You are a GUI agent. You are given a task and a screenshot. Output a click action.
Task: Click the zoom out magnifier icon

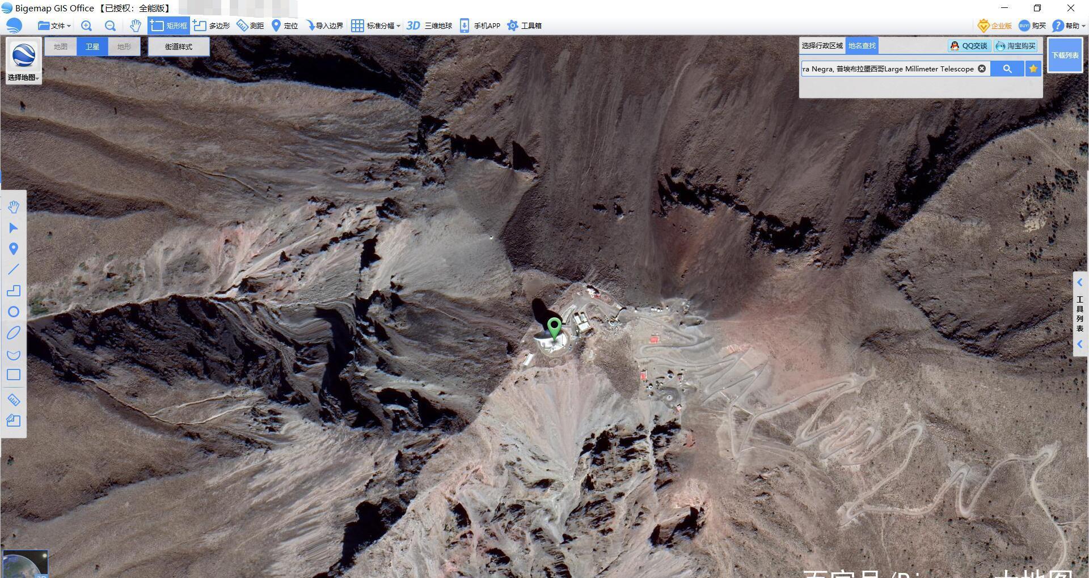[110, 25]
